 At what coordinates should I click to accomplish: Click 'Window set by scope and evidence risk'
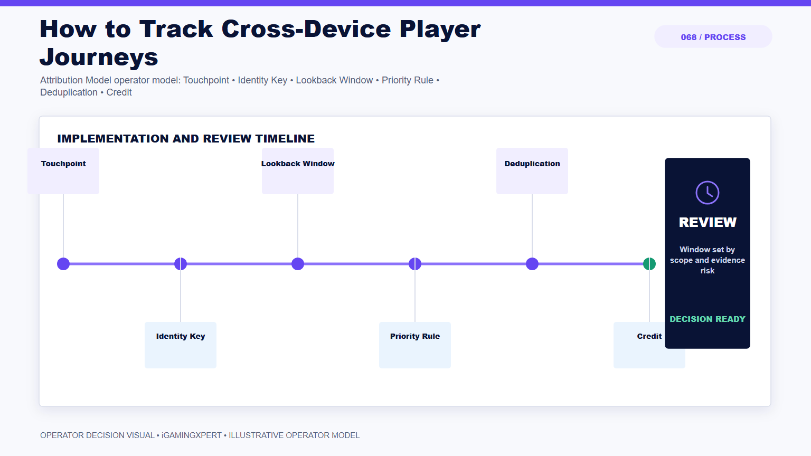click(708, 260)
